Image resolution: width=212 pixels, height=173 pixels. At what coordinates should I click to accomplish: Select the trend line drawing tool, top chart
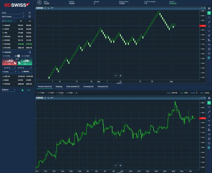tap(209, 22)
